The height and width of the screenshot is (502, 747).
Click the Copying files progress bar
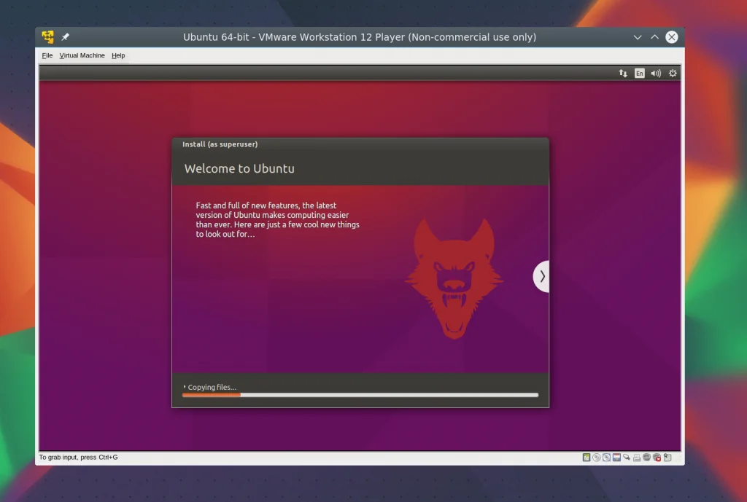pyautogui.click(x=360, y=395)
